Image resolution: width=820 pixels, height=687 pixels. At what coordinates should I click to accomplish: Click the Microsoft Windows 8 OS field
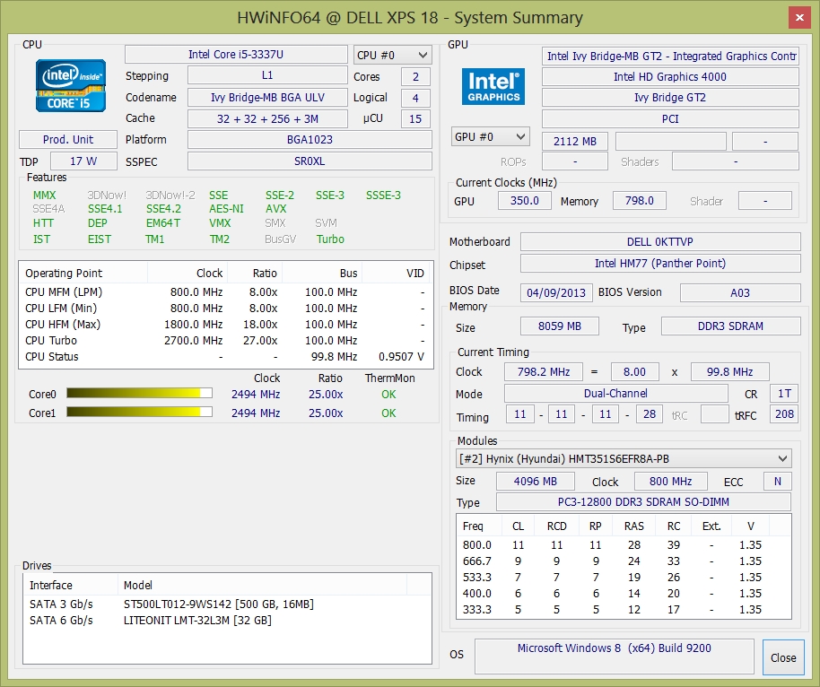click(x=615, y=656)
